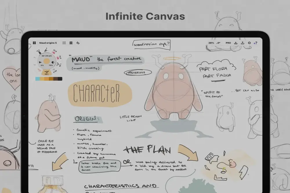This screenshot has height=193, width=290.
Task: Open the settings gear
Action: (x=249, y=43)
